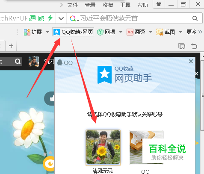Viewport: 204px width, 174px height.
Task: Click the page vertical scrollbar
Action: pyautogui.click(x=202, y=95)
